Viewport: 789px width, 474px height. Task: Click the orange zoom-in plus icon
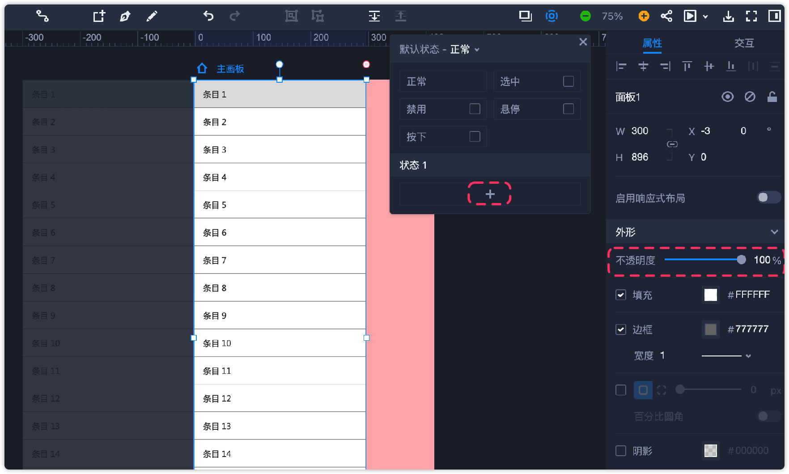[644, 17]
